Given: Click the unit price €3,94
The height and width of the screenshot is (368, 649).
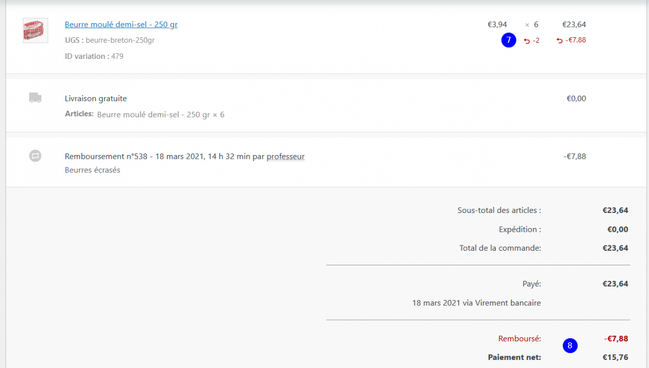Looking at the screenshot, I should pos(497,24).
